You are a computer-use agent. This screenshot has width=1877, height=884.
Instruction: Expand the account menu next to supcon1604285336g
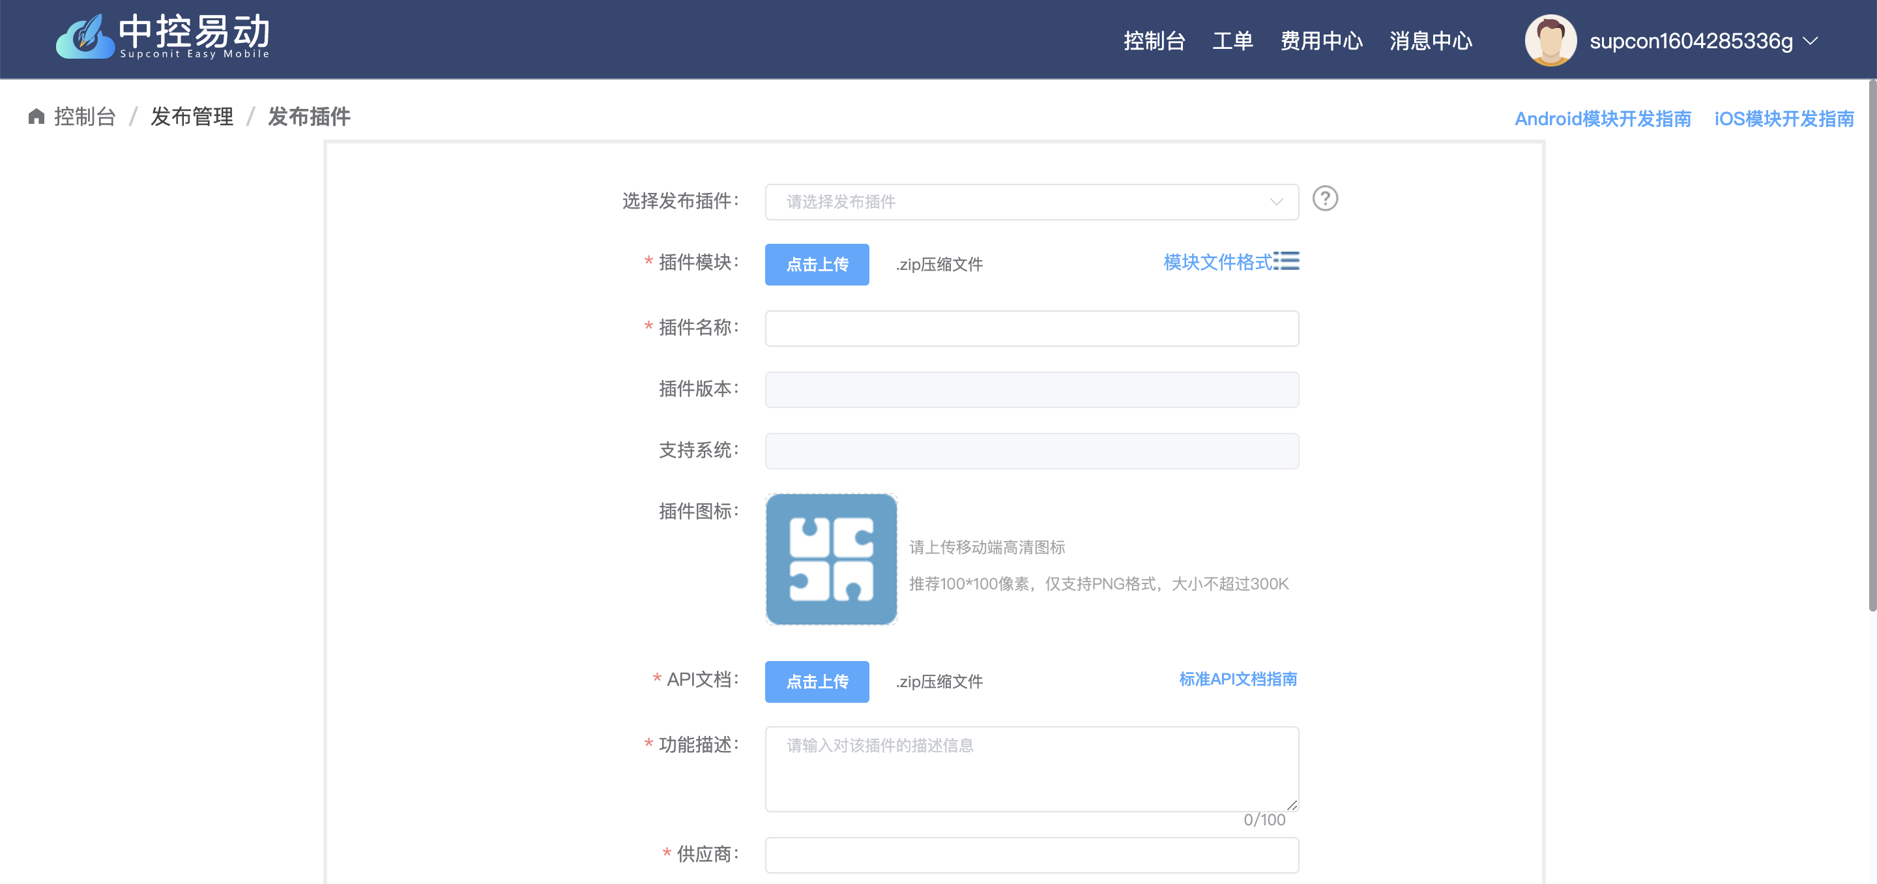tap(1811, 42)
